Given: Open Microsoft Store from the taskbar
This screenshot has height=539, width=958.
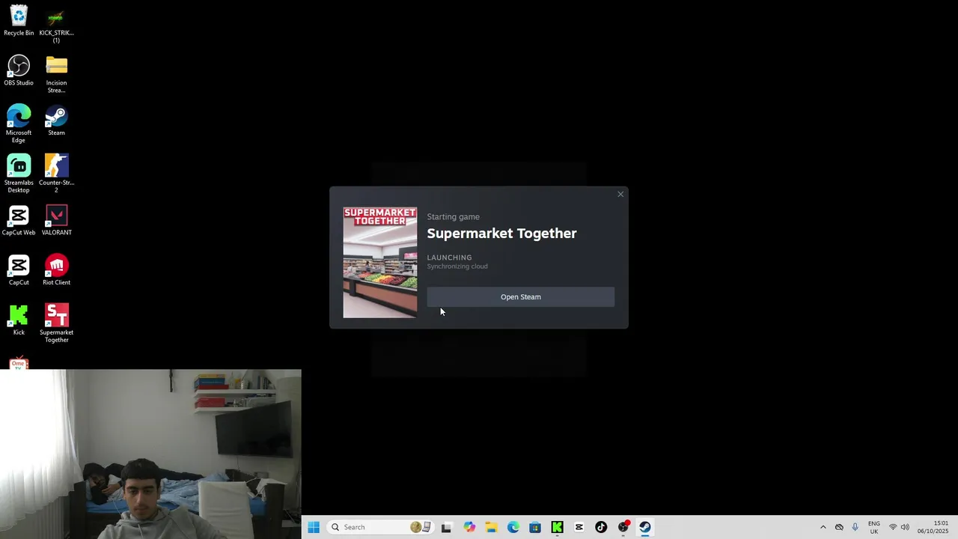Looking at the screenshot, I should point(535,527).
